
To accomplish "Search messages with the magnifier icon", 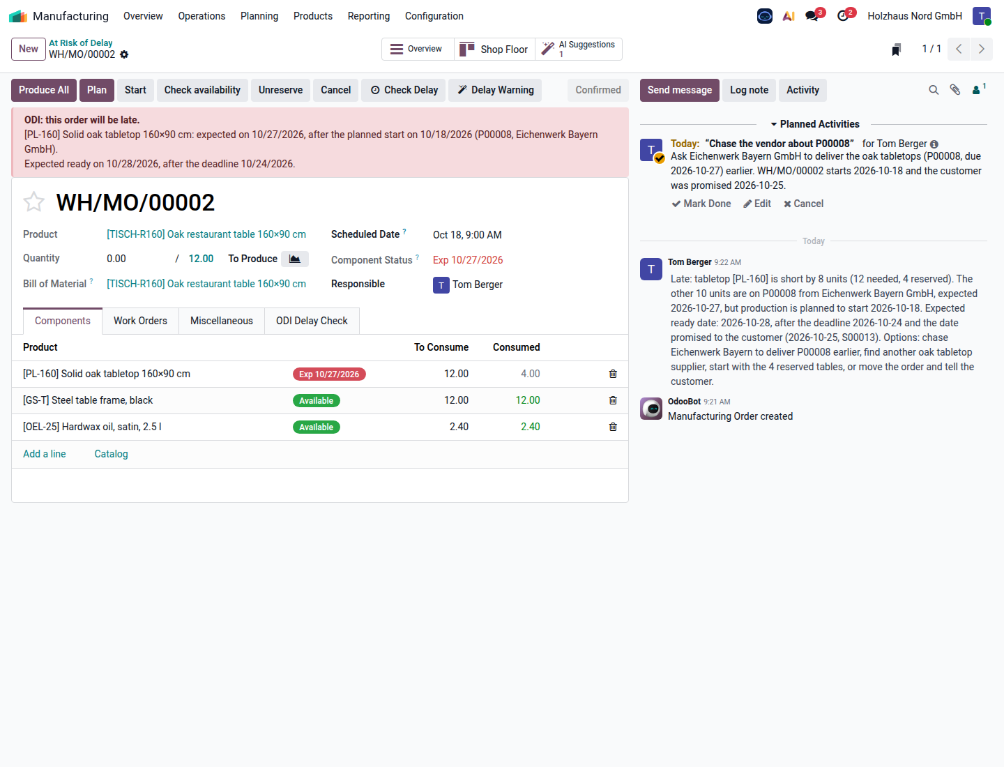I will click(x=934, y=90).
